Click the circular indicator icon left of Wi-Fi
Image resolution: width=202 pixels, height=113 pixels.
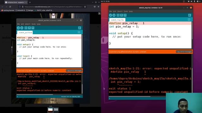pyautogui.click(x=184, y=1)
